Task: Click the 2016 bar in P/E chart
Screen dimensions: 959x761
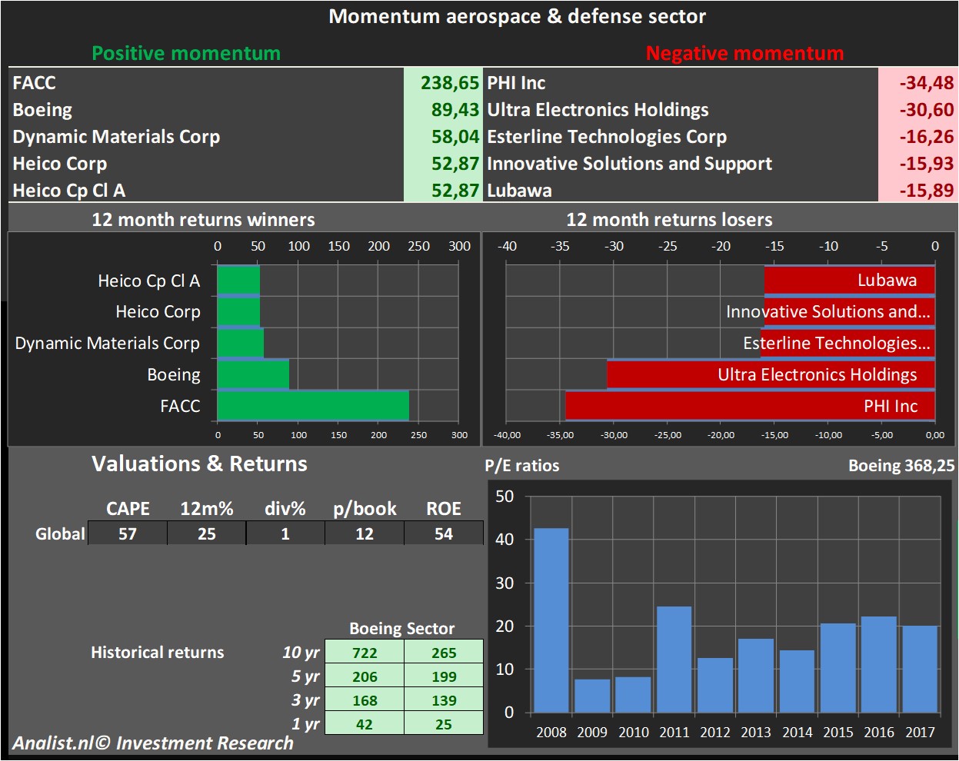Action: [x=879, y=664]
